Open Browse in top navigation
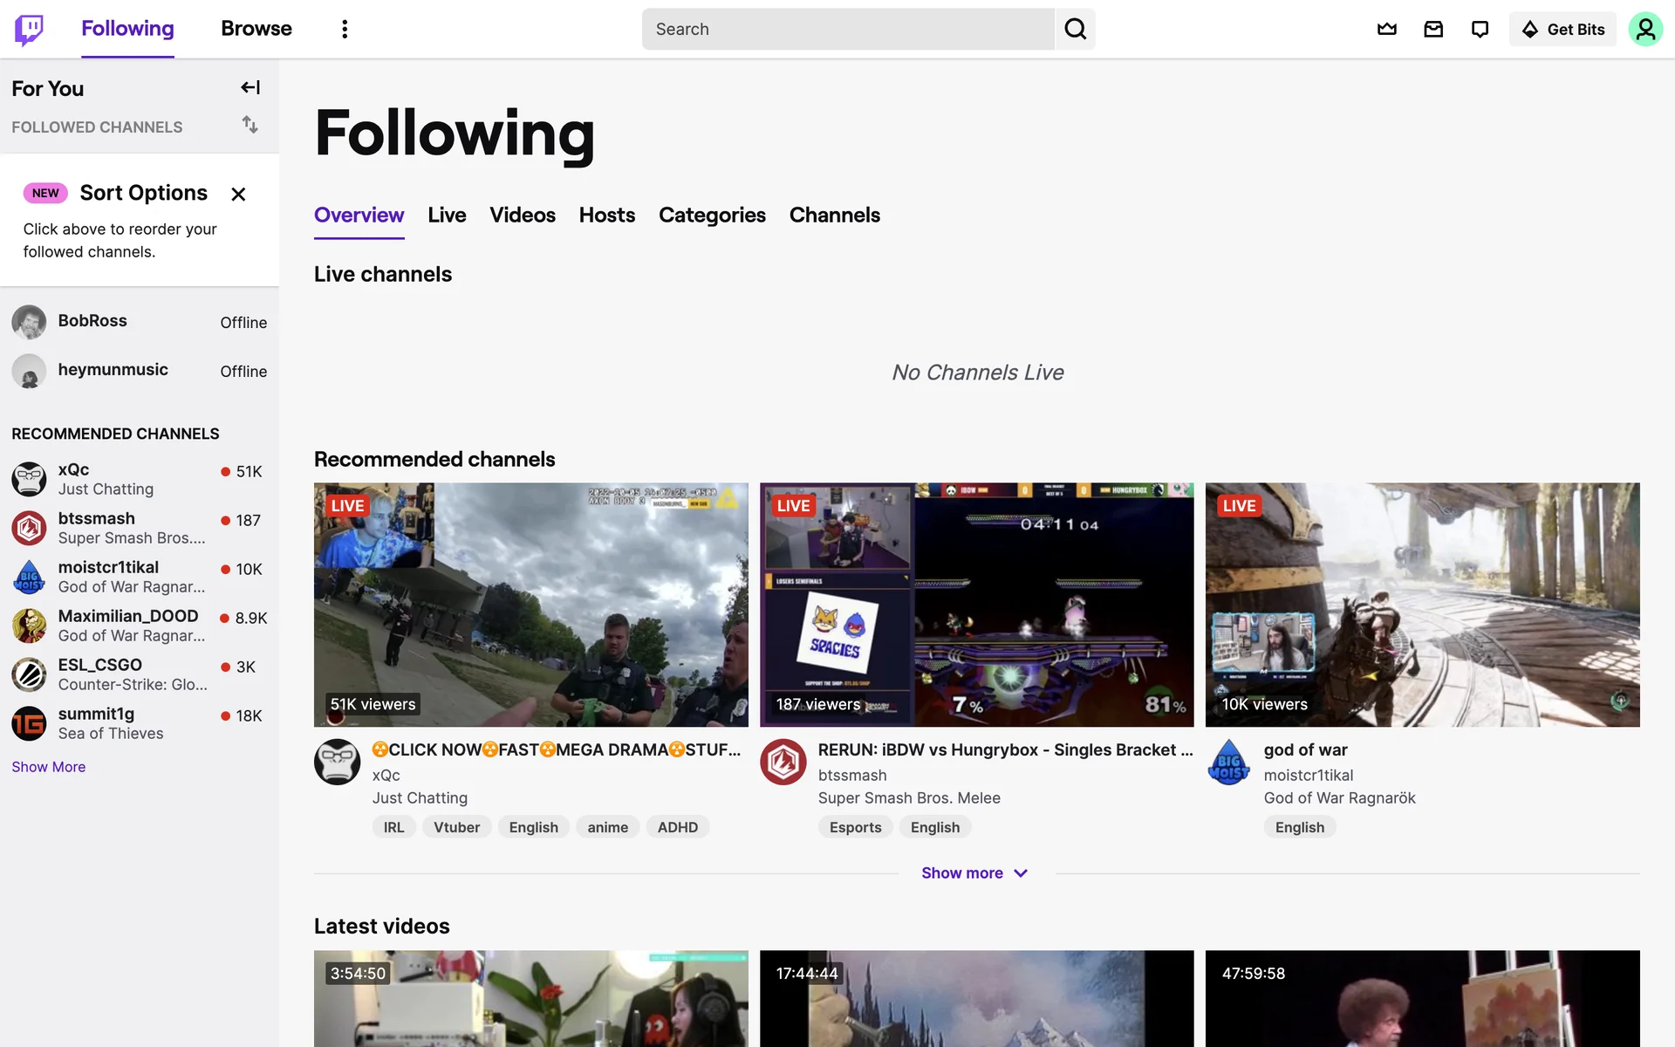The height and width of the screenshot is (1047, 1675). pyautogui.click(x=256, y=29)
